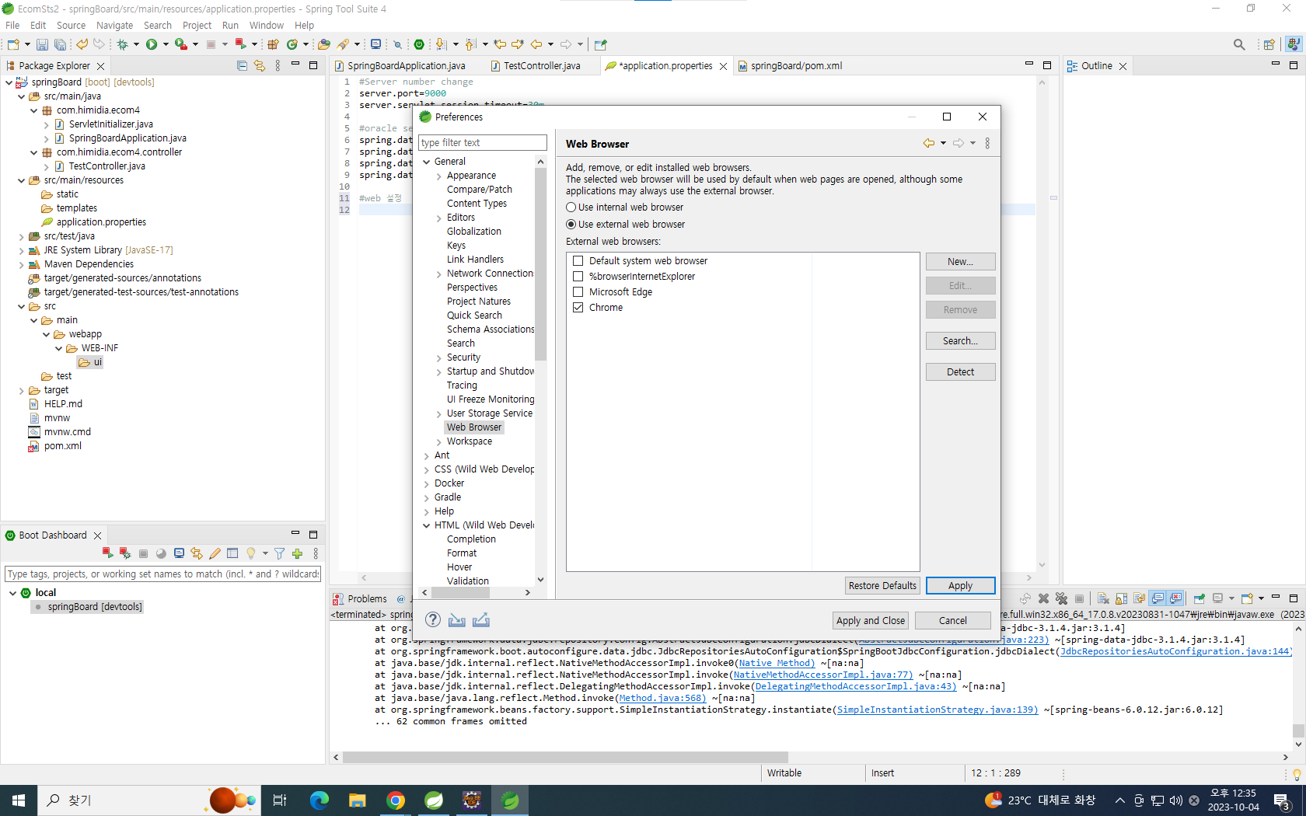This screenshot has width=1306, height=816.
Task: Click the Cancel button in Preferences
Action: 952,621
